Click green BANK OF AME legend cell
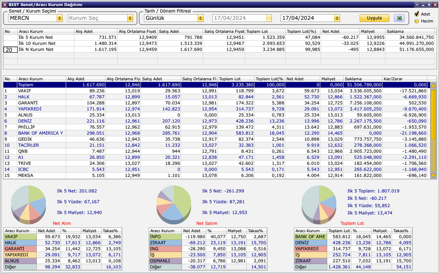This screenshot has width=440, height=274. coord(311,237)
